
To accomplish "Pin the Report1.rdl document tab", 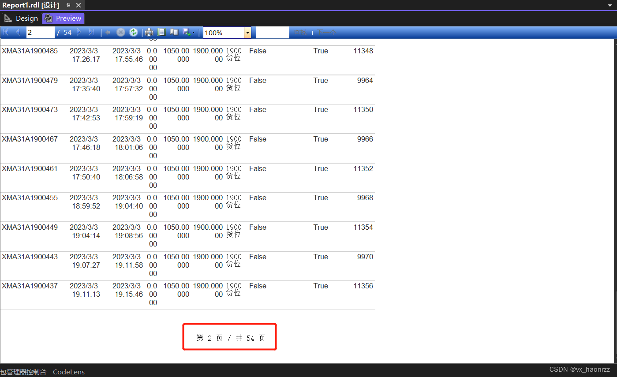I will tap(68, 5).
